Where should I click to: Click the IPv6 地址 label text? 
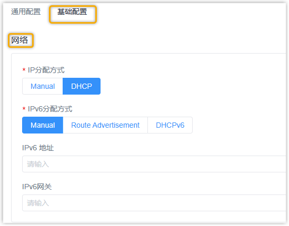click(x=38, y=148)
